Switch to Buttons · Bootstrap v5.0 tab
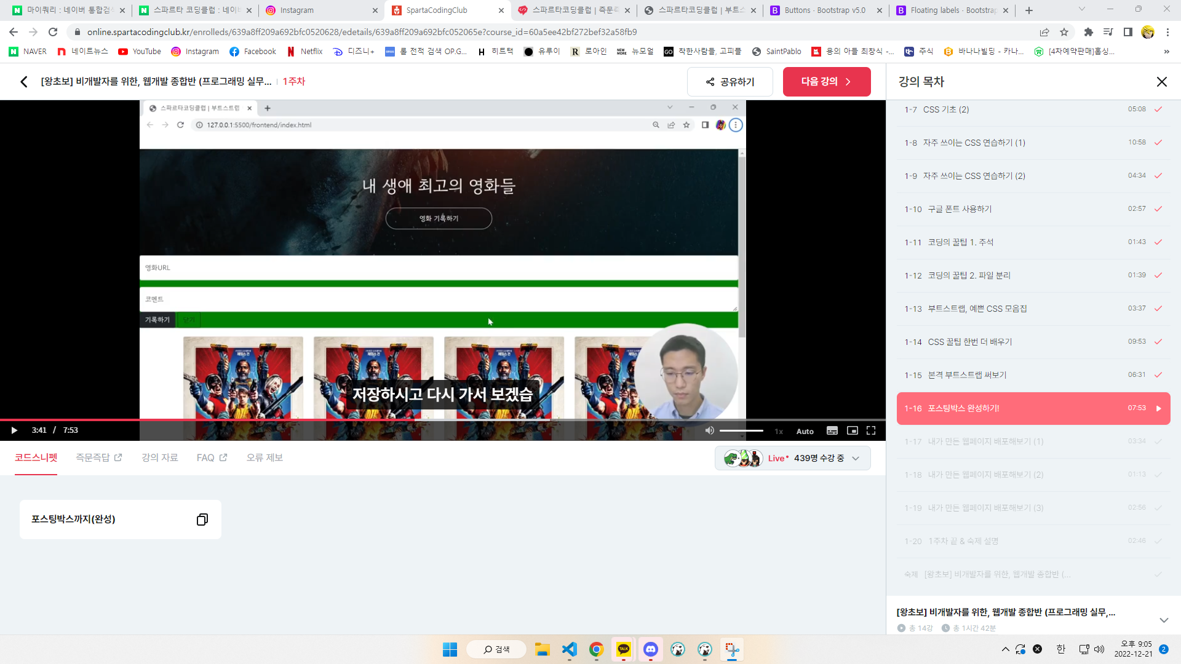Screen dimensions: 1181x664 coord(825,10)
